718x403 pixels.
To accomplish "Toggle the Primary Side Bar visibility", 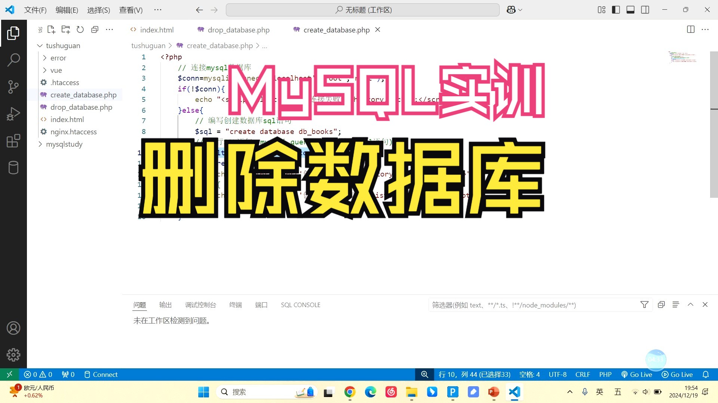I will click(616, 10).
